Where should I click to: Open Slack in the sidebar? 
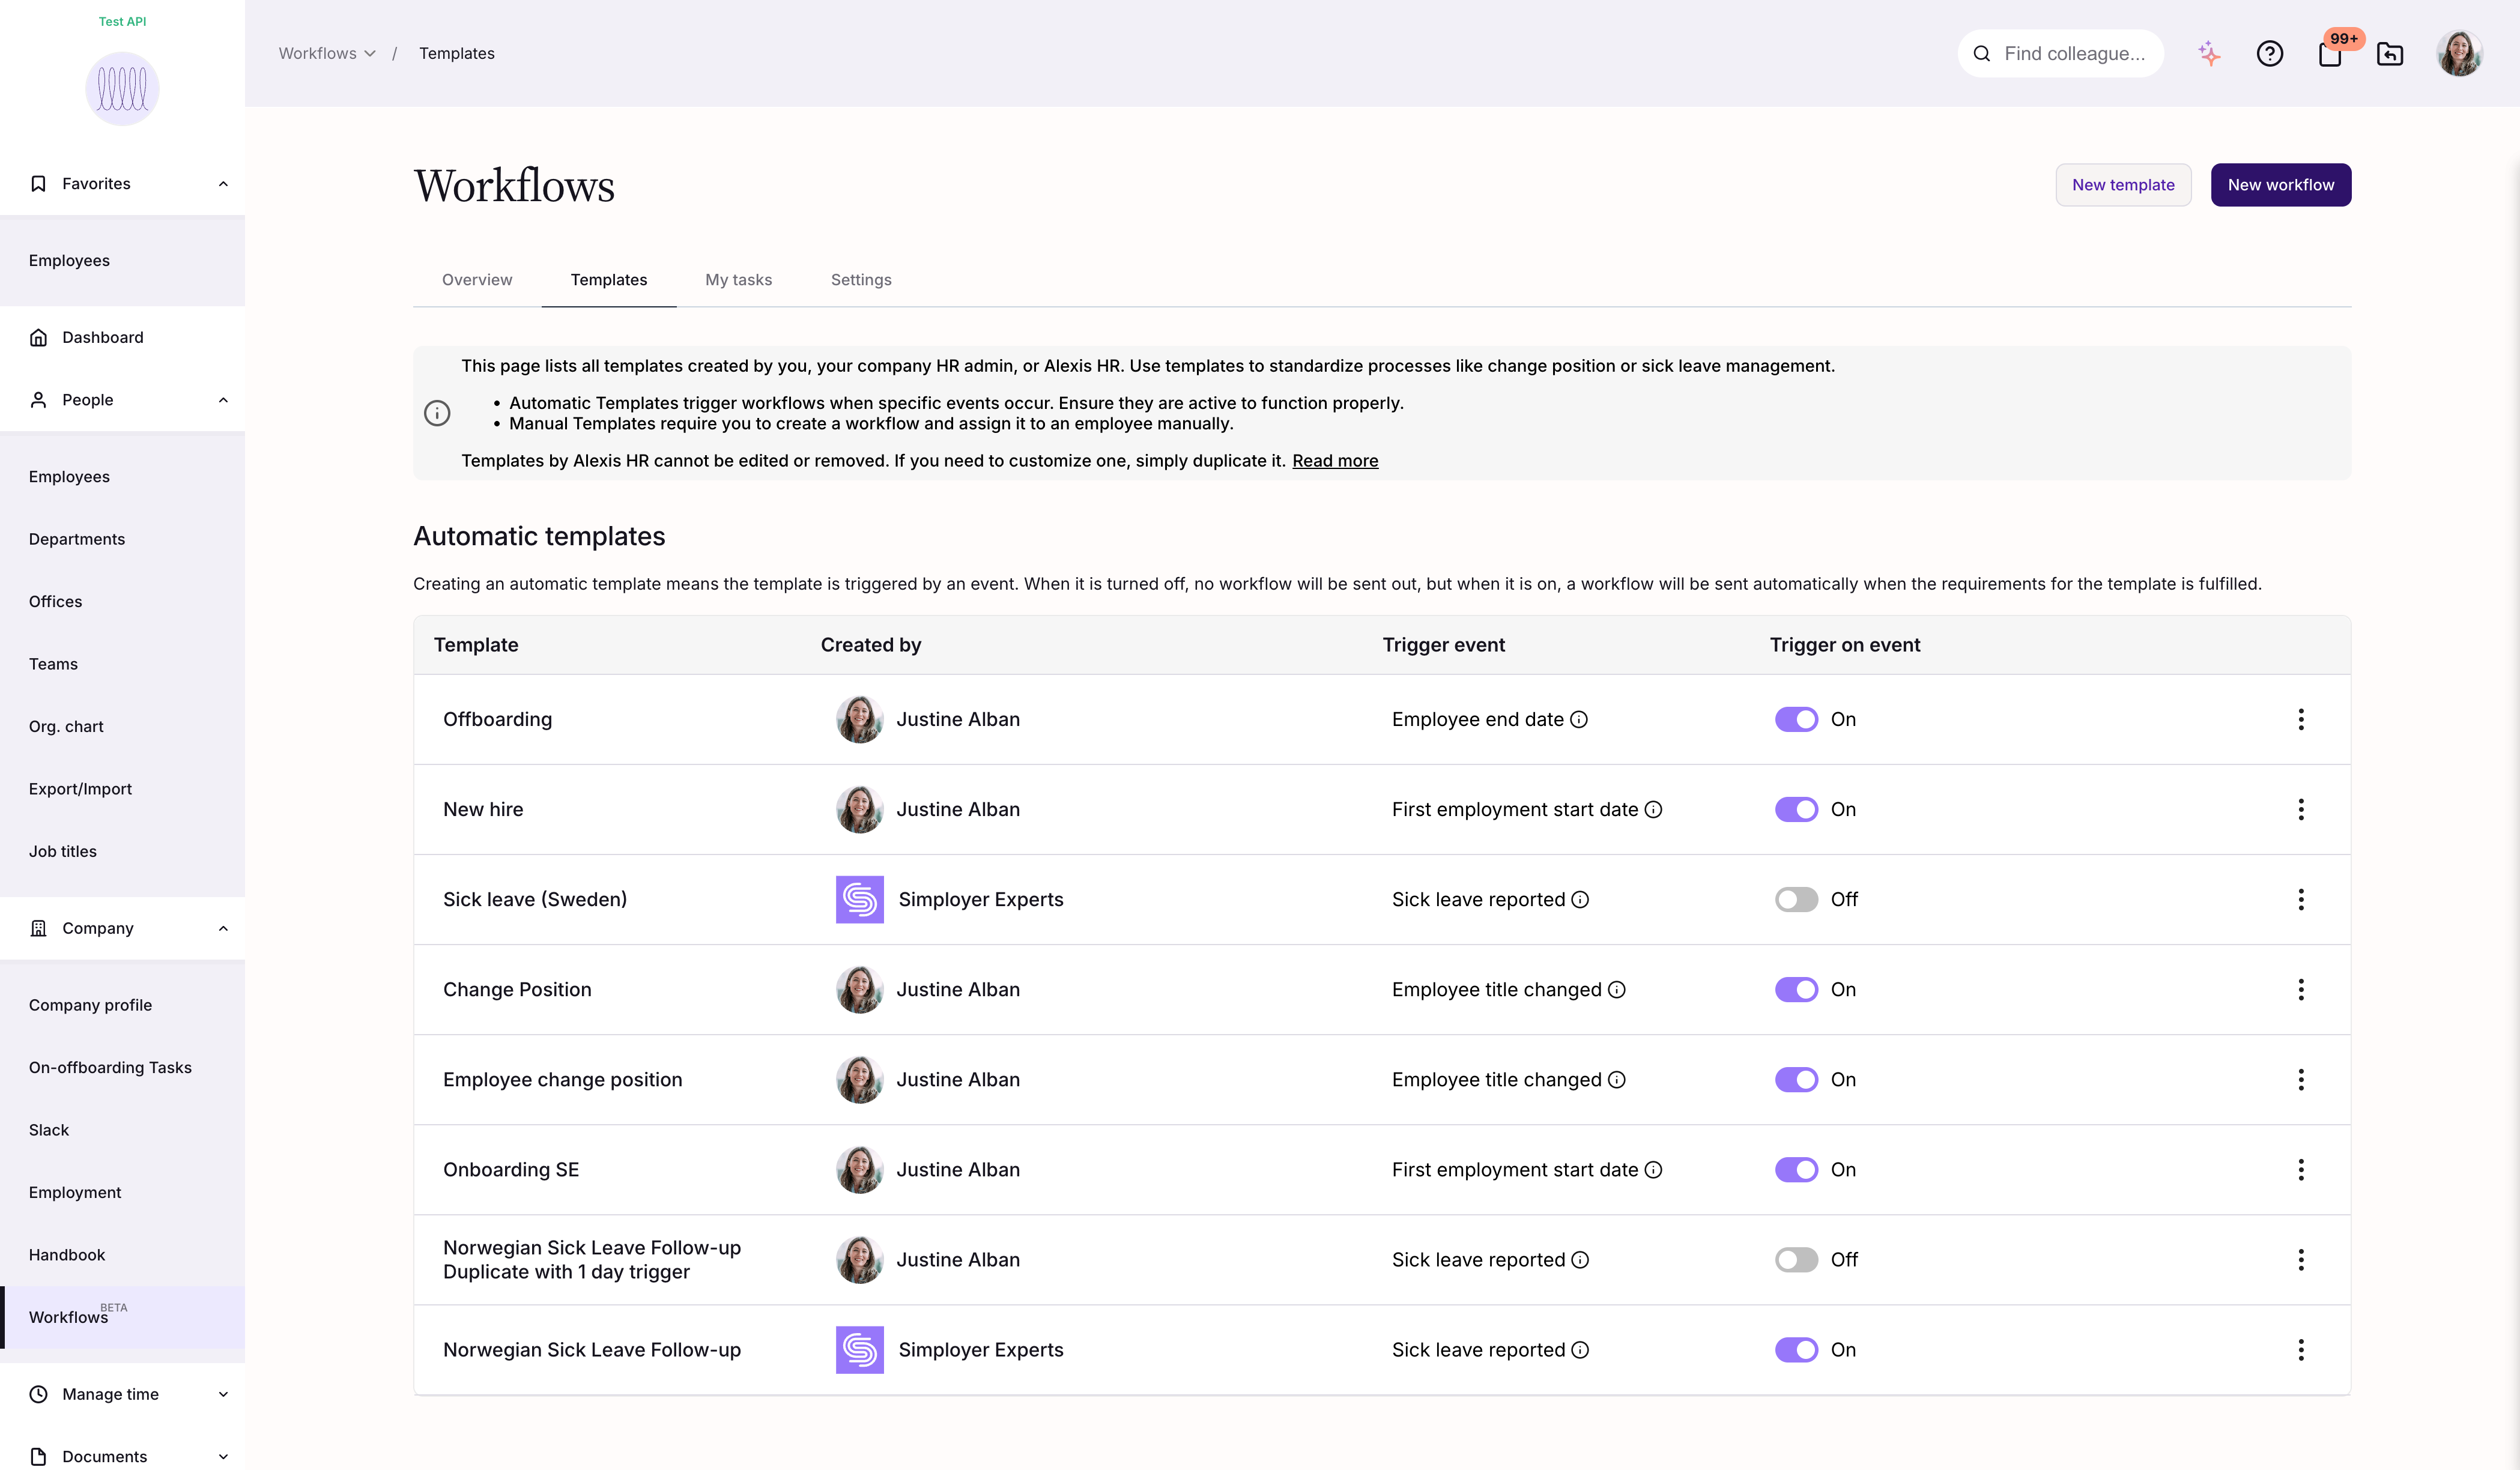(x=49, y=1131)
